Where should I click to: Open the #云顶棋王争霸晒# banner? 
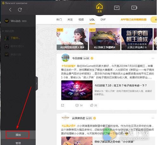[104, 39]
